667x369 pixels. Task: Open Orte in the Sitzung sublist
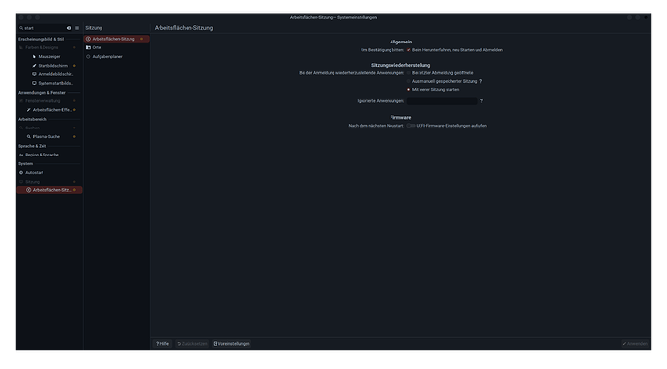tap(117, 47)
